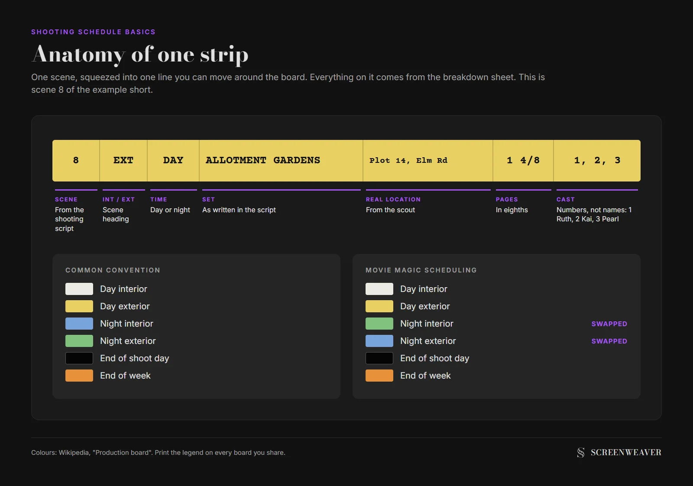Choose the blue Night exterior swatch in Movie Magic
The width and height of the screenshot is (693, 486).
pyautogui.click(x=379, y=341)
